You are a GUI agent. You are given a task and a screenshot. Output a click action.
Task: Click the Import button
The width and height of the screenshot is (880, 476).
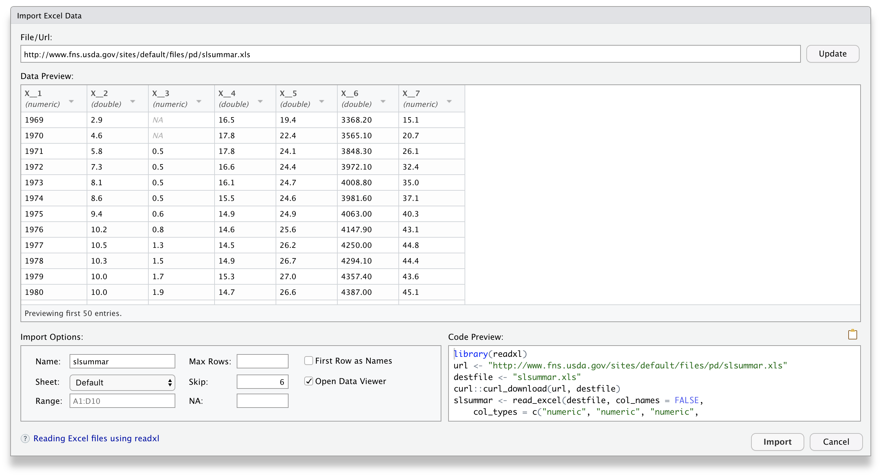point(777,442)
